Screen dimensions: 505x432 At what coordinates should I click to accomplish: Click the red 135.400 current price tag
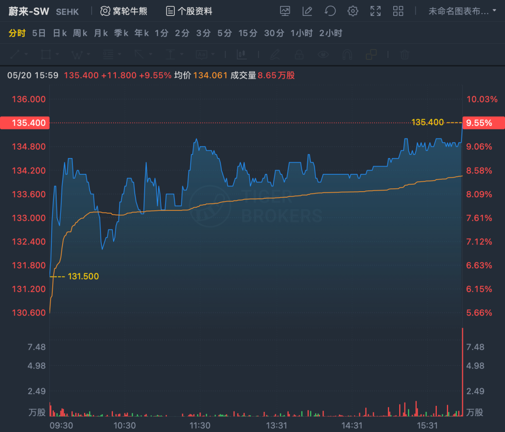point(25,122)
